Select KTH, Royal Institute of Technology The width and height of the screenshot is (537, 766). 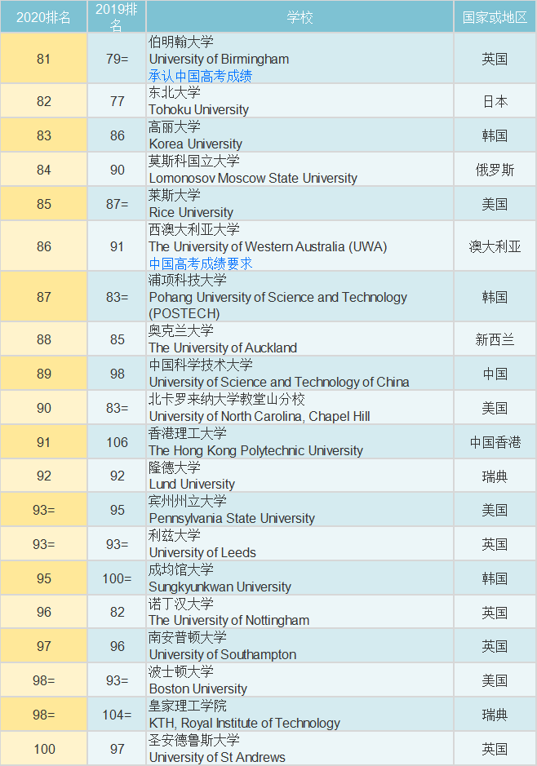click(x=244, y=723)
